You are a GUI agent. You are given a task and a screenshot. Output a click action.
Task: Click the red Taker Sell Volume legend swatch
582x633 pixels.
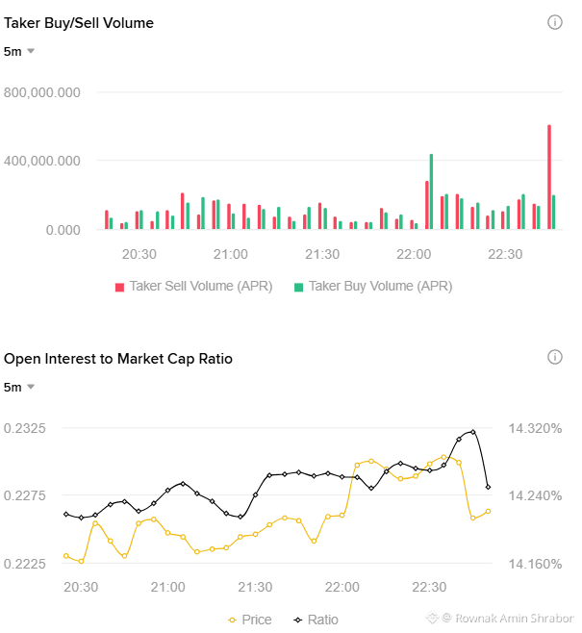click(119, 287)
